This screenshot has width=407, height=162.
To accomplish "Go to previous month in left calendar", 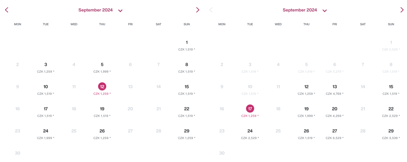I will point(6,10).
